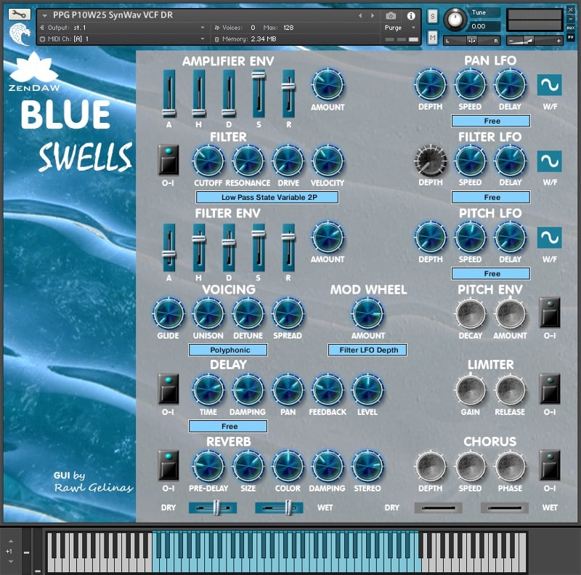This screenshot has height=575, width=581.
Task: Mute the instrument with M button
Action: tap(432, 37)
